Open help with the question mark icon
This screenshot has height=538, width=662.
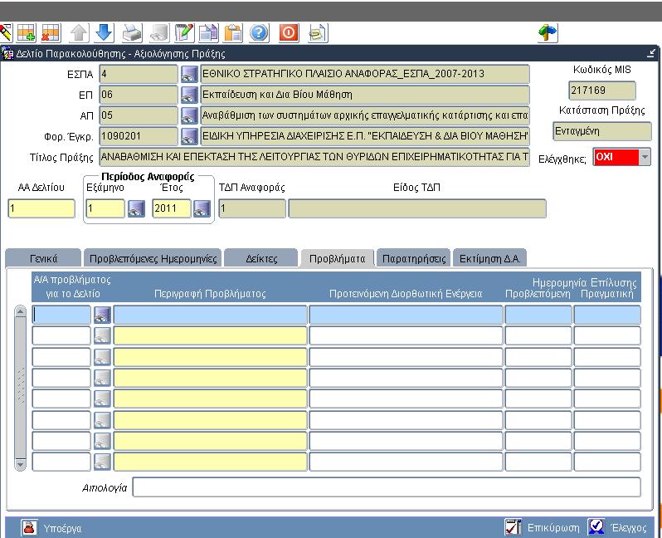(x=259, y=33)
